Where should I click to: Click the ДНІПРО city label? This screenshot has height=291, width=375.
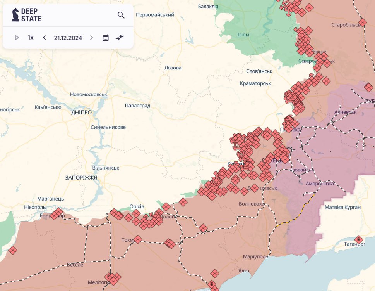point(82,112)
